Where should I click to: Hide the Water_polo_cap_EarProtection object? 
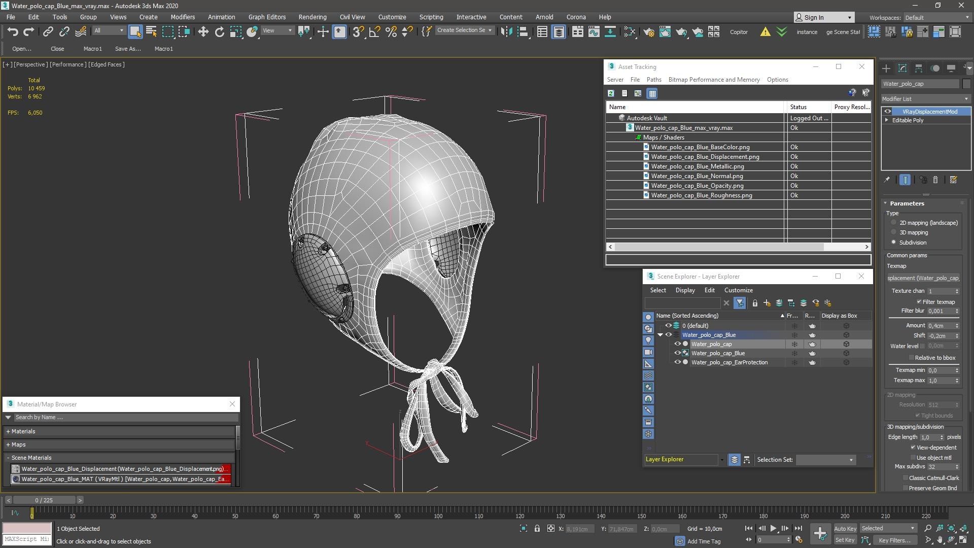pyautogui.click(x=677, y=362)
